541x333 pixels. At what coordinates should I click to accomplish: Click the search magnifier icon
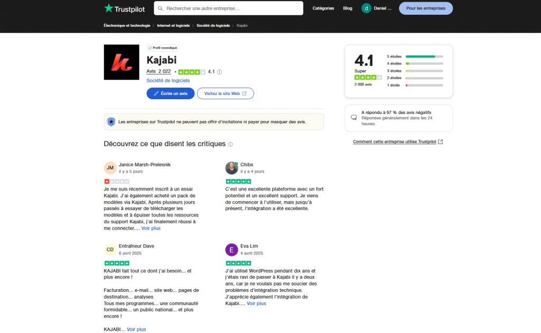[x=161, y=8]
